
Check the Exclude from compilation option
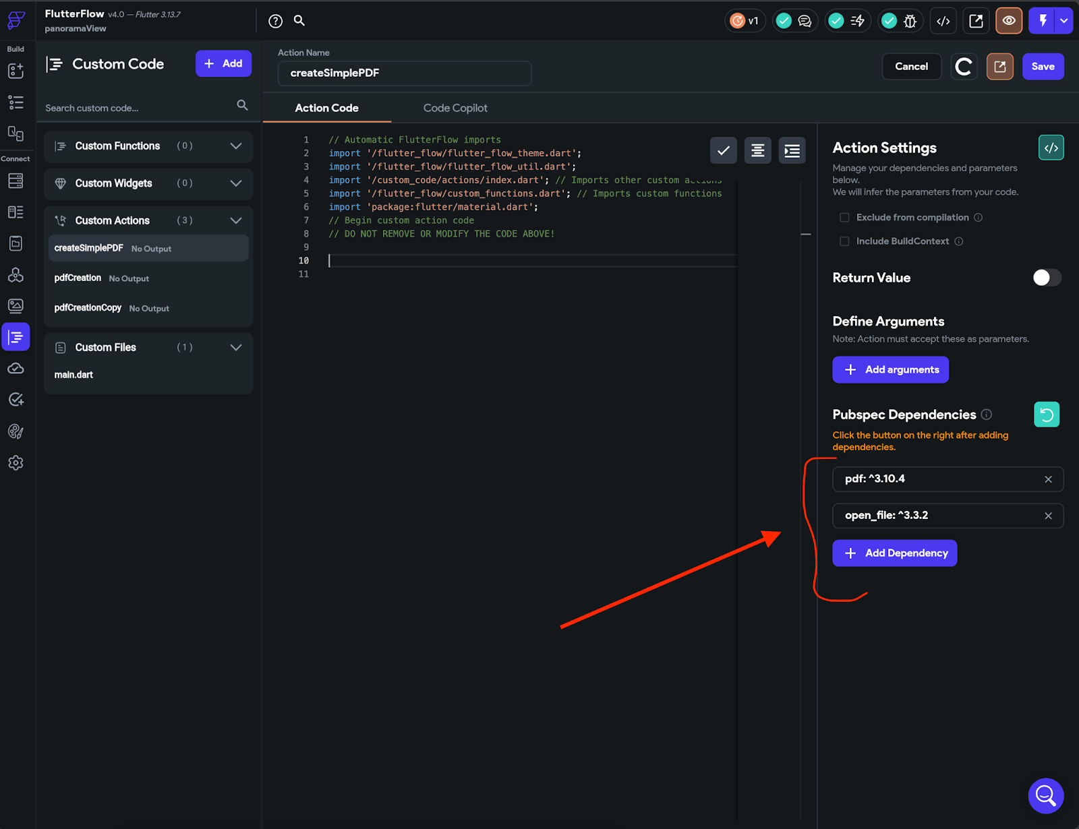[x=844, y=217]
